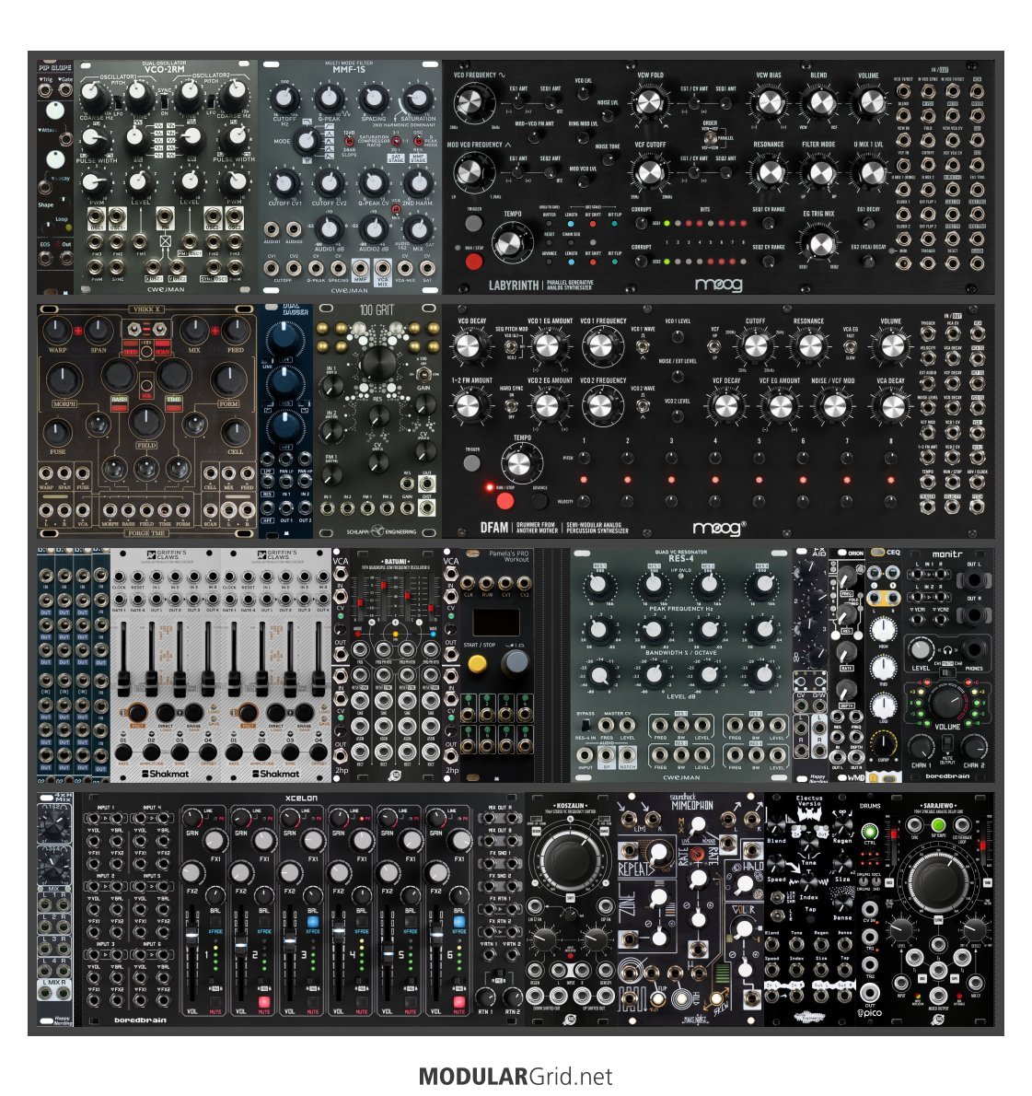Click the Pamela's PRO Workout display screen
This screenshot has width=1032, height=1096.
(496, 623)
